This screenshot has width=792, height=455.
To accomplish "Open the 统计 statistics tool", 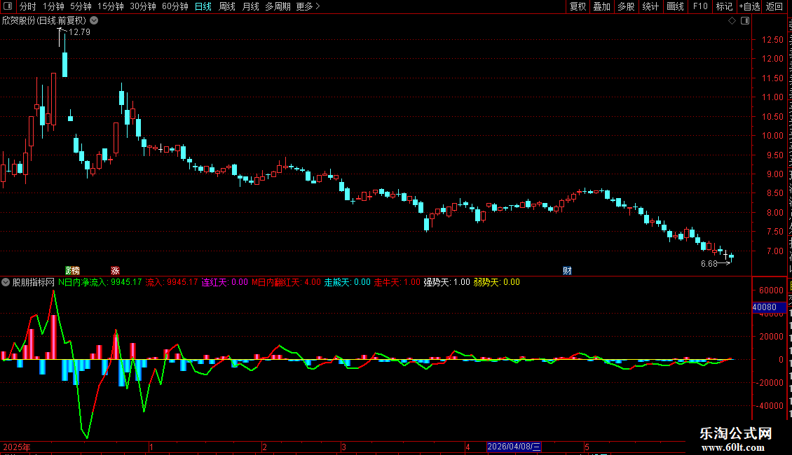I will [650, 6].
